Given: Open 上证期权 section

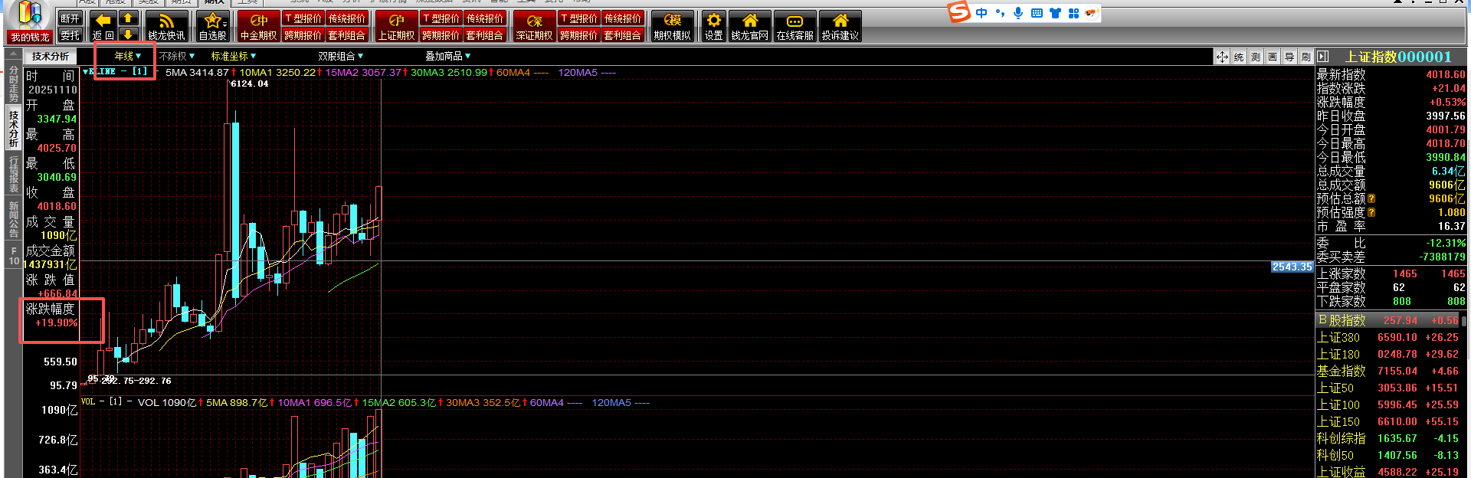Looking at the screenshot, I should pyautogui.click(x=396, y=26).
